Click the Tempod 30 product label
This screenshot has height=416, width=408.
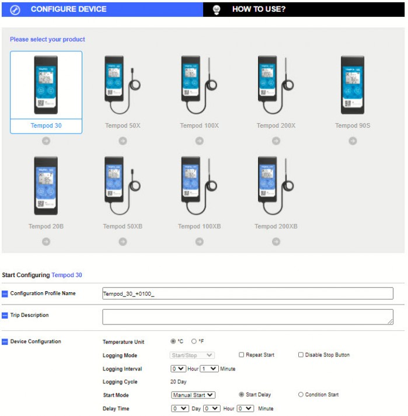tap(46, 125)
